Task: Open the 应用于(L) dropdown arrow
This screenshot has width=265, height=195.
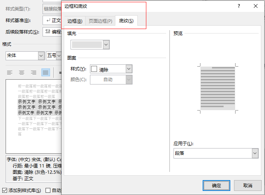Action: point(255,153)
